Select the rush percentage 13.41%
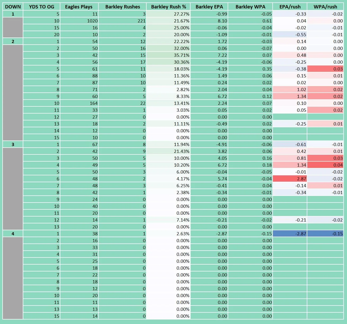The width and height of the screenshot is (347, 324). pos(168,103)
